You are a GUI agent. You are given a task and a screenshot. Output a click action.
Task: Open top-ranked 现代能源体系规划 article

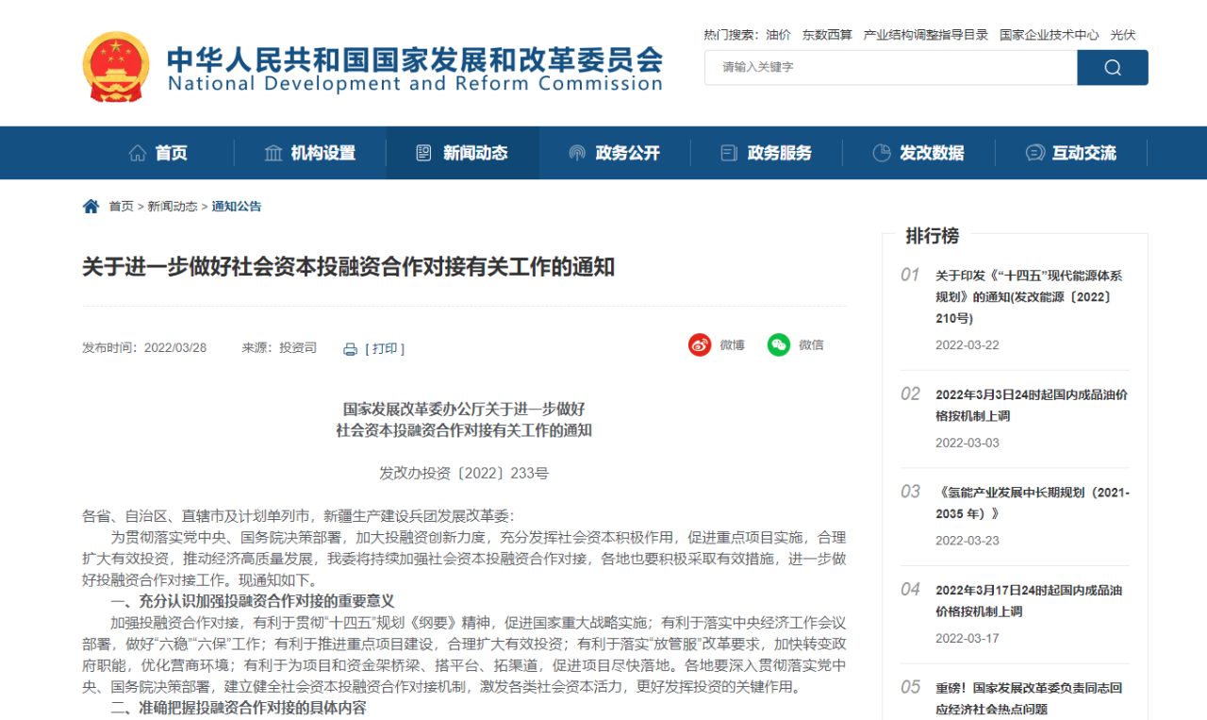point(1028,296)
